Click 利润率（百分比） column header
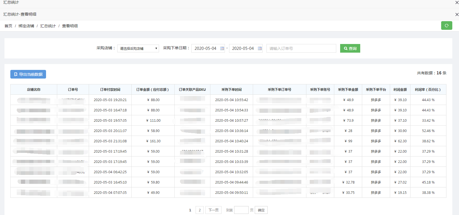 [x=428, y=90]
